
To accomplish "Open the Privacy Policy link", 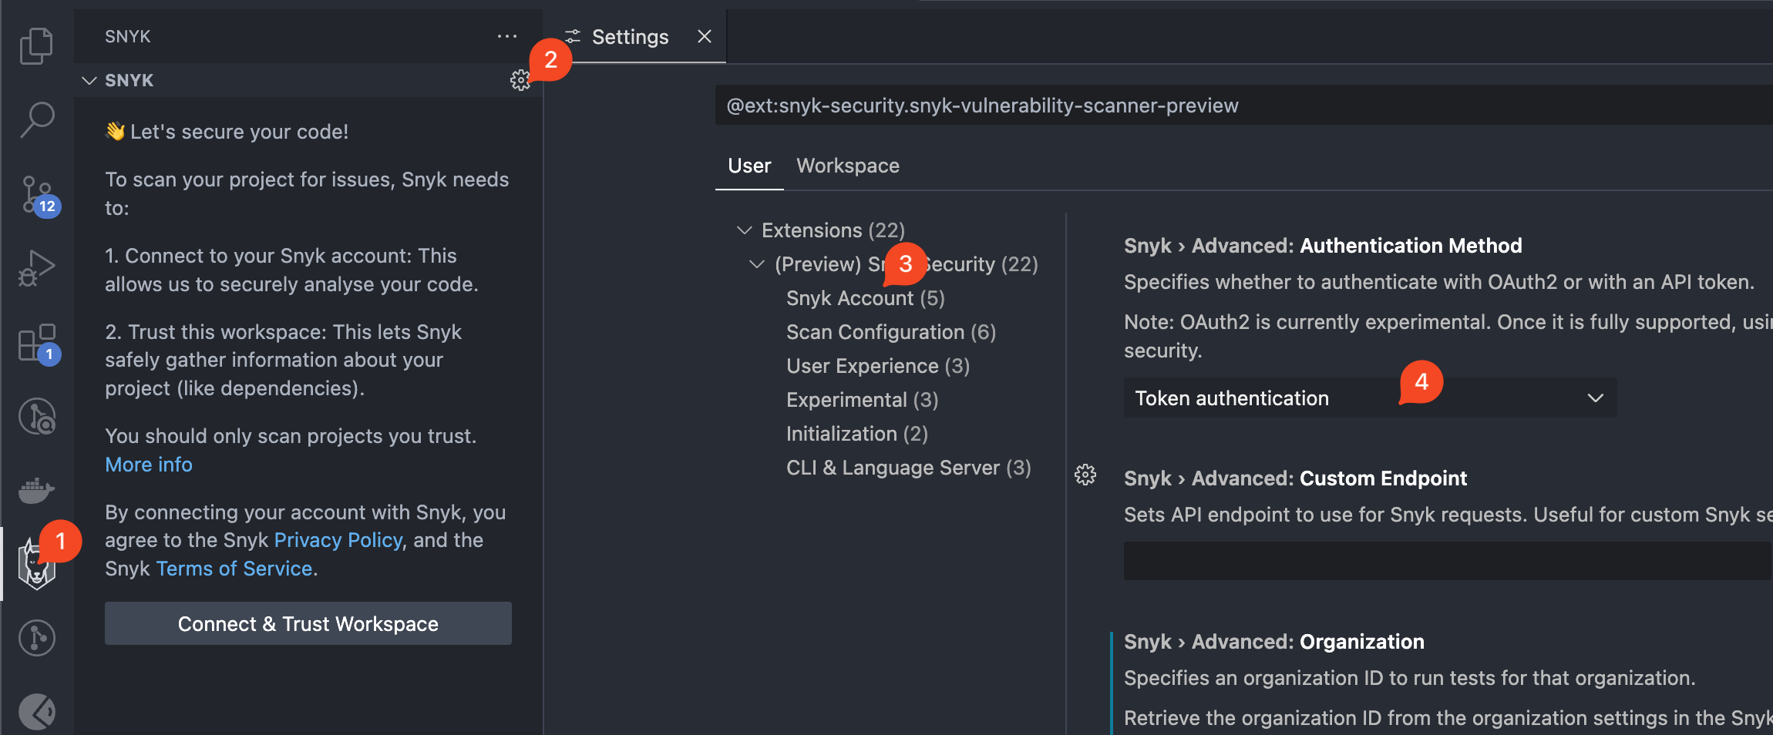I will 338,540.
